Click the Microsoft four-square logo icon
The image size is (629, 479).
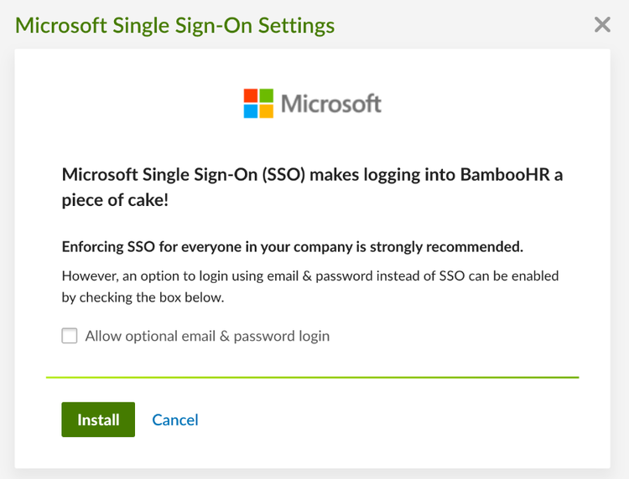[x=259, y=103]
